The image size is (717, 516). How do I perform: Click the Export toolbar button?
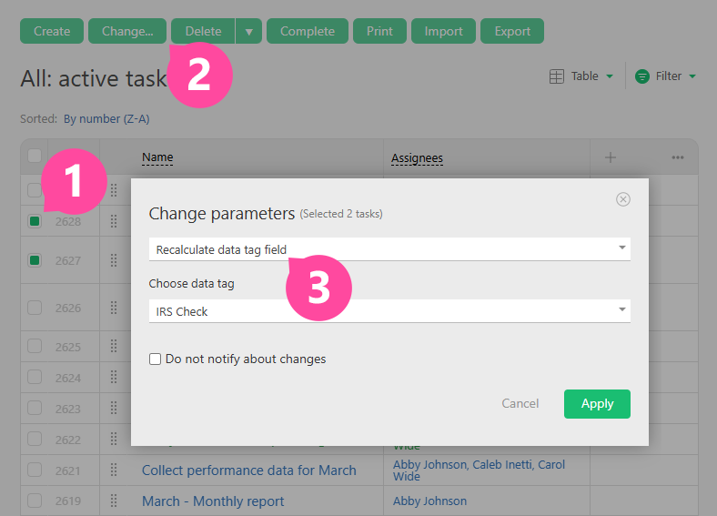(512, 31)
